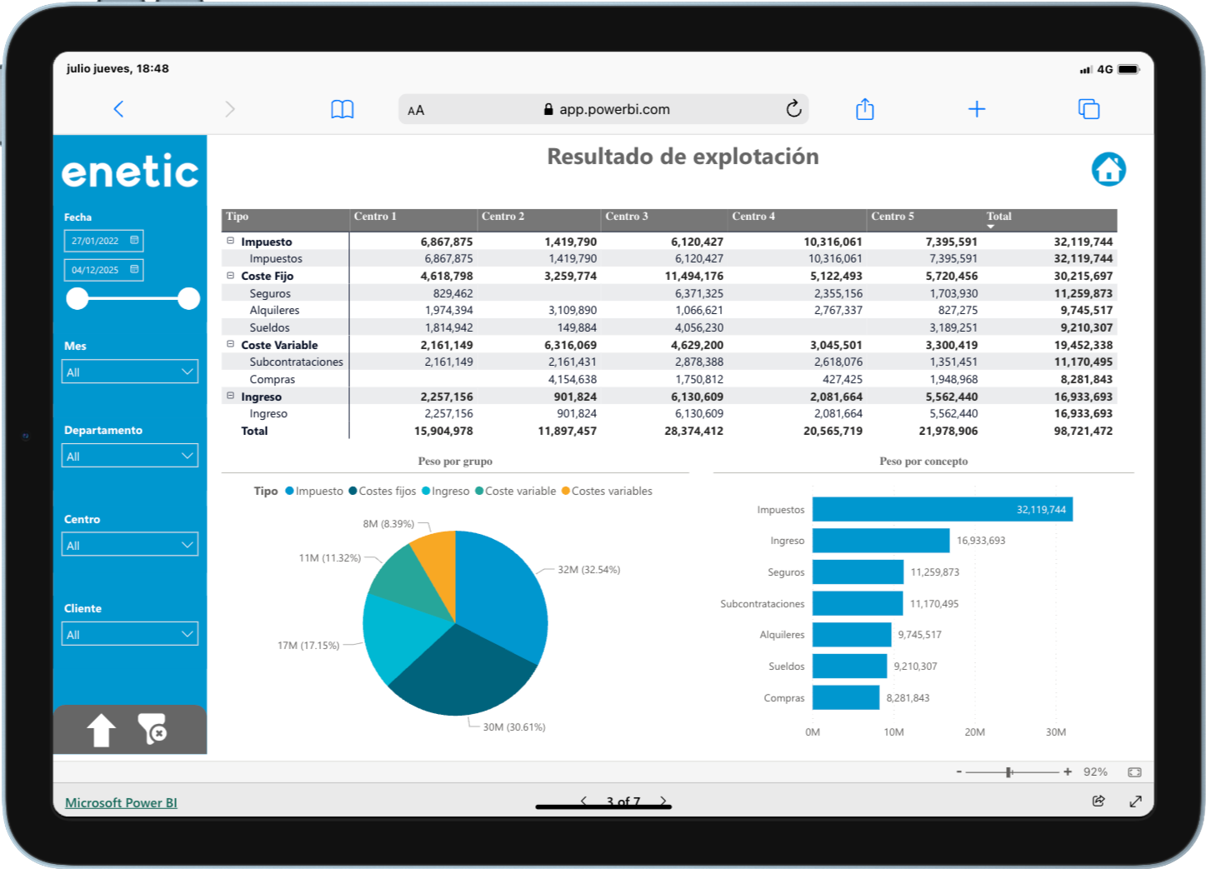1206x869 pixels.
Task: Go to the report home page icon
Action: click(1108, 169)
